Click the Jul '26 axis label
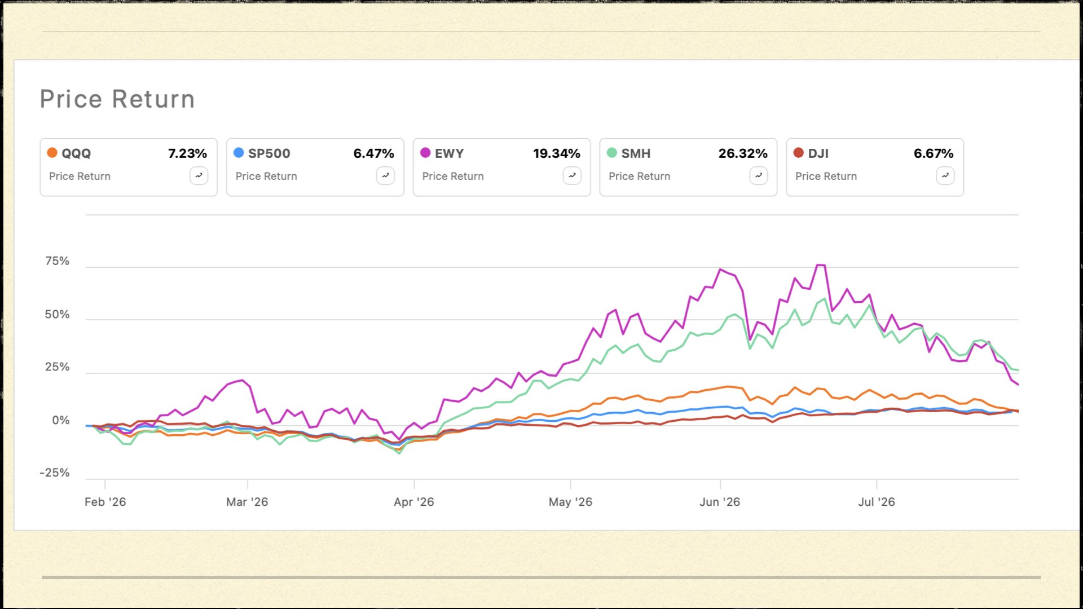The width and height of the screenshot is (1083, 609). (x=877, y=502)
